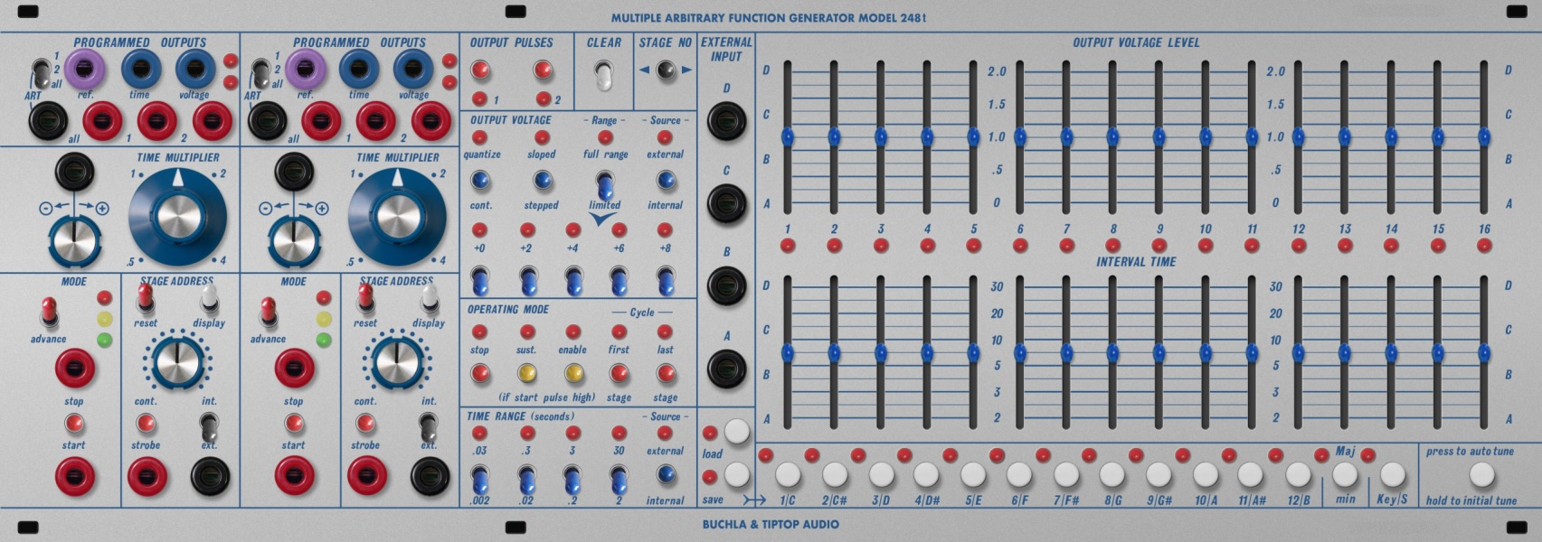Click the External Input D jack

pyautogui.click(x=726, y=120)
